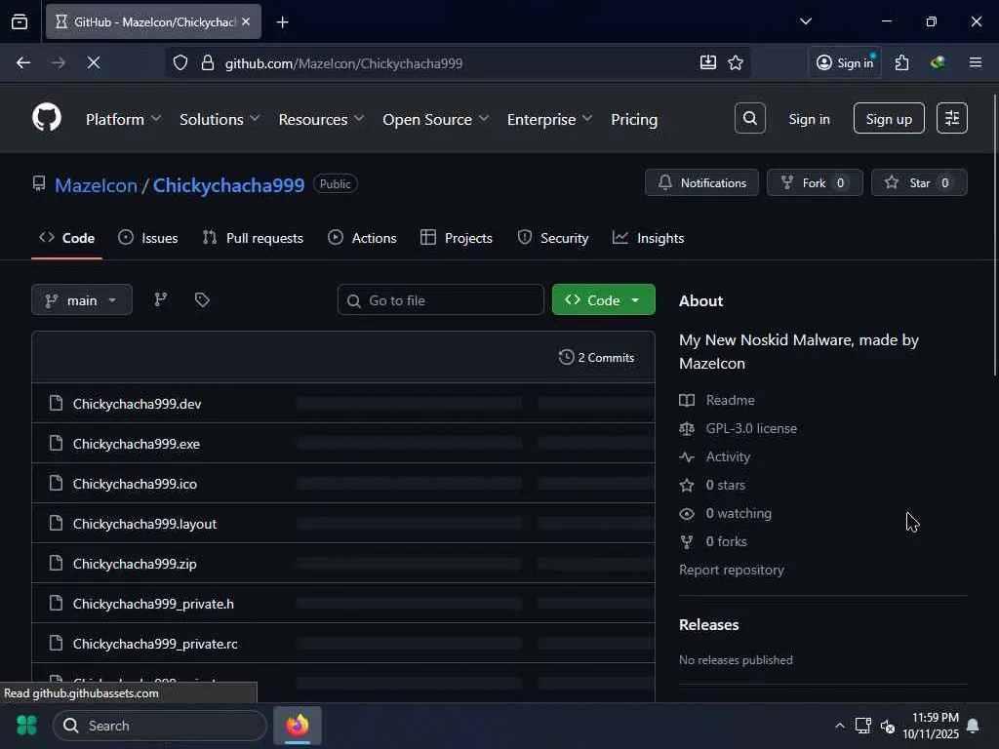Open the Security tab
The width and height of the screenshot is (999, 749).
point(553,238)
